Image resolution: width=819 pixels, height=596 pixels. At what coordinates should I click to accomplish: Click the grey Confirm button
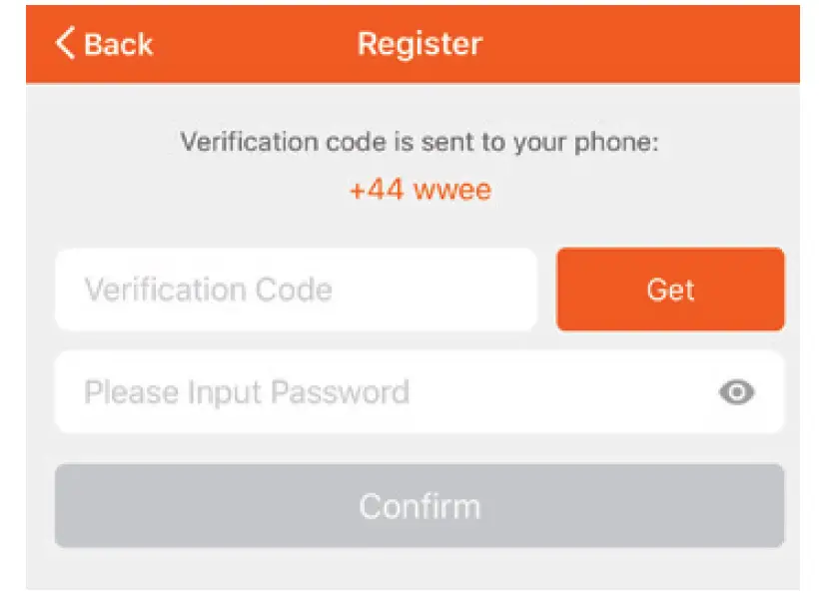[x=419, y=505]
